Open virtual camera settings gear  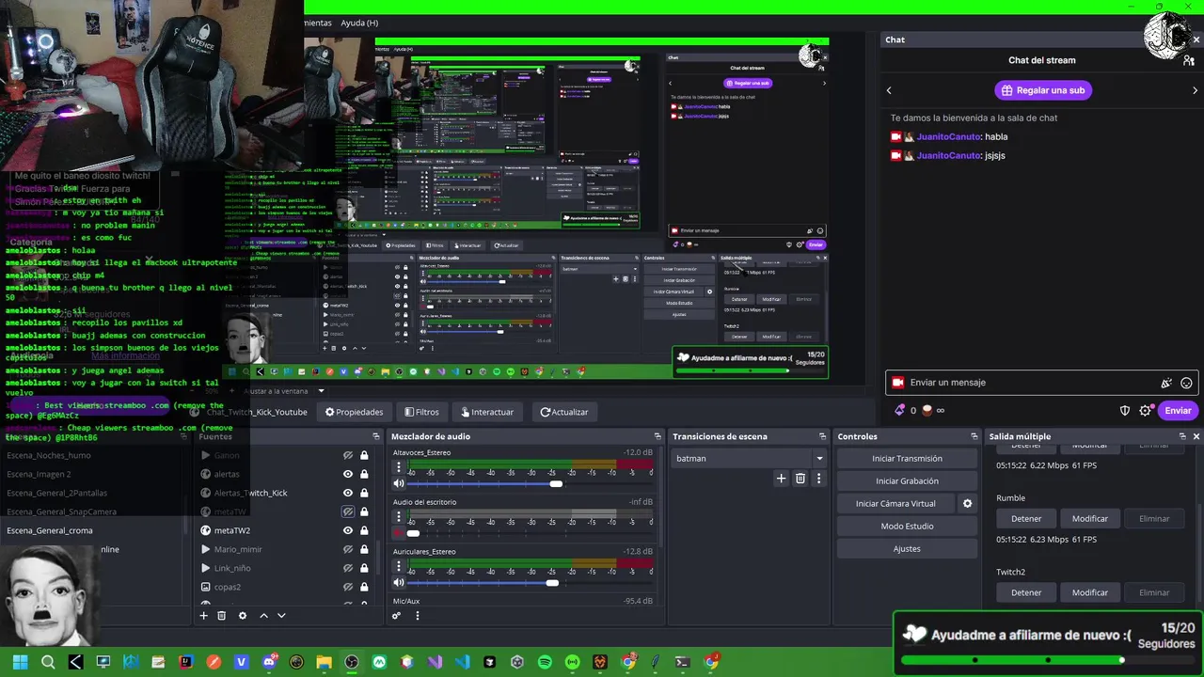pos(967,504)
